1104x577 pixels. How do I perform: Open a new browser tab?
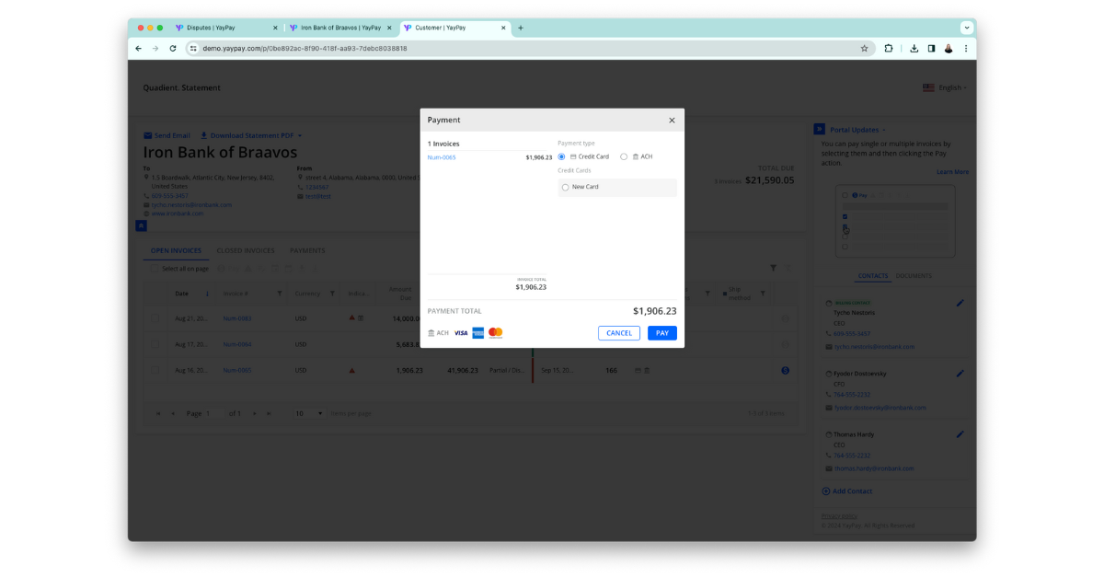[x=521, y=28]
